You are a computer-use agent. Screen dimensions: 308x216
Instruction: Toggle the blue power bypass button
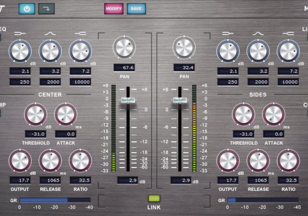(27, 8)
